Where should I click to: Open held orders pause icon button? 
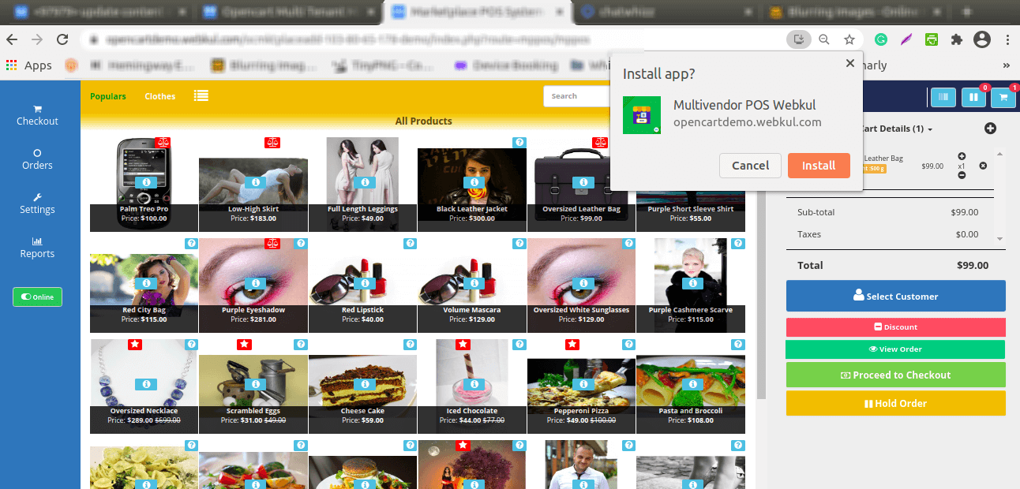[x=973, y=97]
